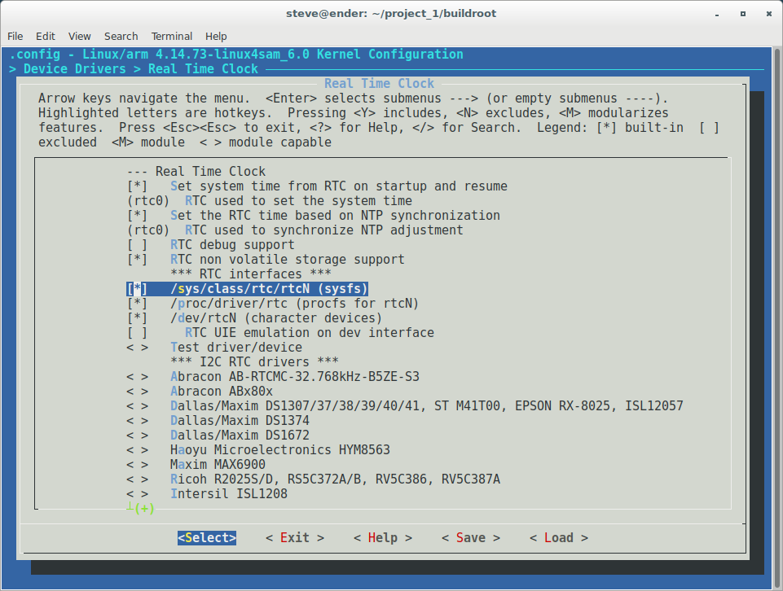Click the Load button
The width and height of the screenshot is (783, 591).
point(558,538)
